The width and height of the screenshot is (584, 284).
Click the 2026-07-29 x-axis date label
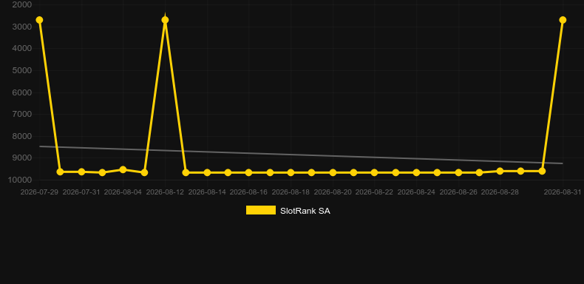pyautogui.click(x=39, y=192)
